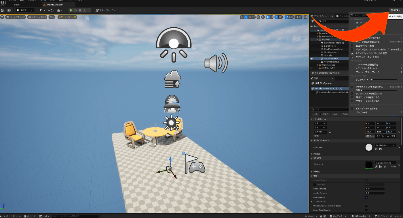This screenshot has width=403, height=218.
Task: Uncheck サブコンポーネントを表示 checkbox
Action: pyautogui.click(x=352, y=57)
